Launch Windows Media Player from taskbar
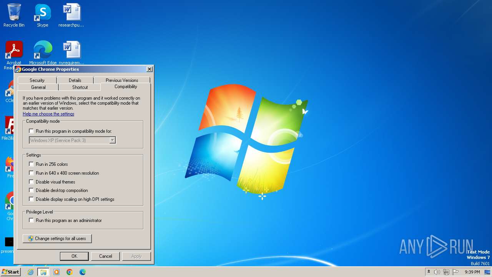492x277 pixels. 57,272
